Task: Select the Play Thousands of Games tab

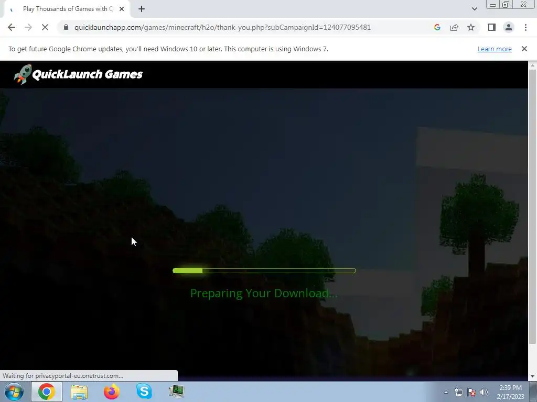Action: coord(67,9)
